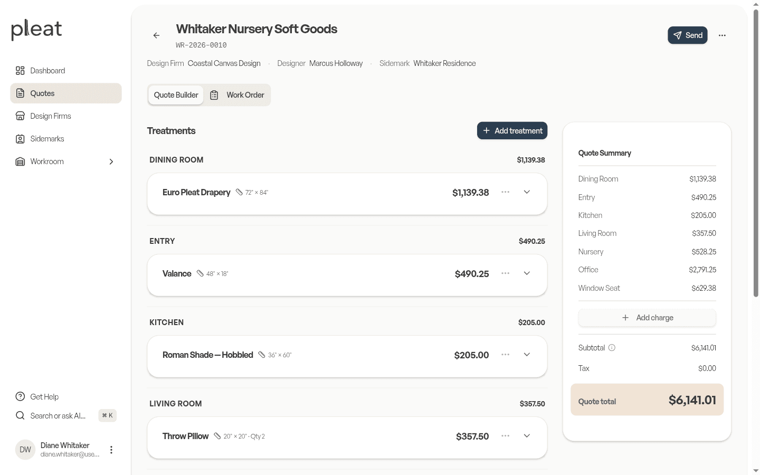Viewport: 760px width, 475px height.
Task: Expand the Roman Shade Hobbled card
Action: (x=527, y=355)
